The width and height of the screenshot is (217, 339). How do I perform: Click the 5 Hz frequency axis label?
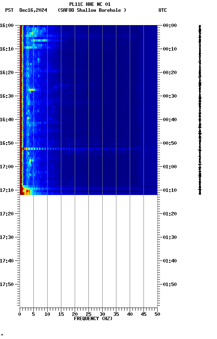(x=33, y=314)
